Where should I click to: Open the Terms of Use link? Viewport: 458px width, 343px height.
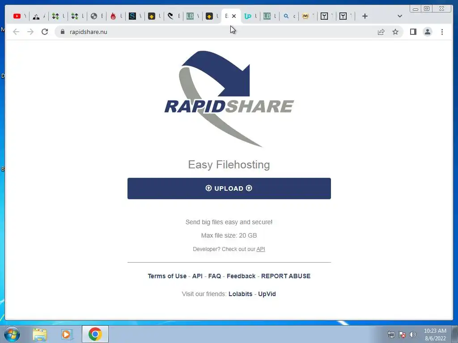point(167,276)
